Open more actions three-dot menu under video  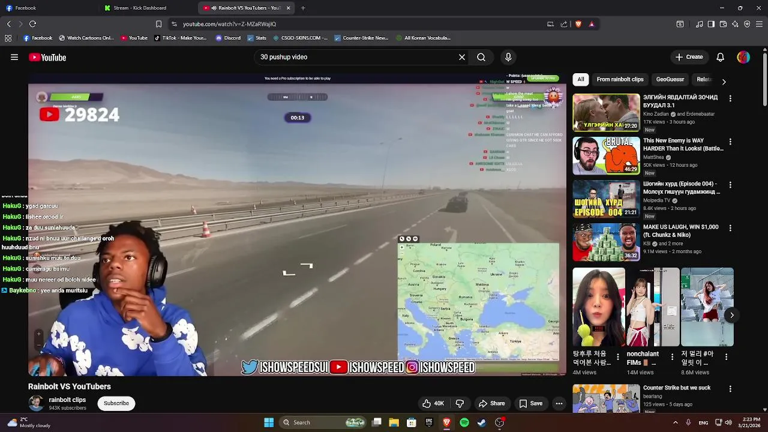click(x=559, y=404)
